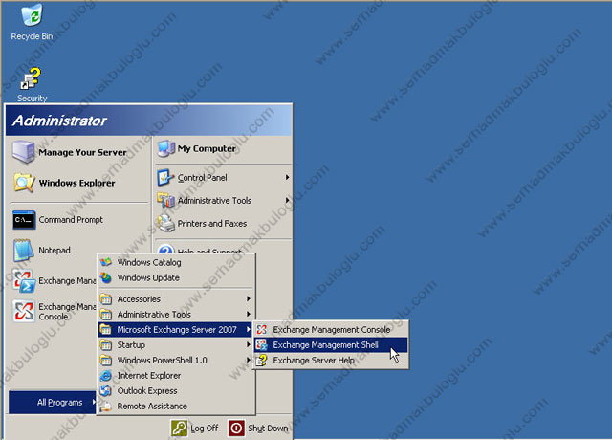Click the Internet Explorer label text
612x440 pixels.
149,376
